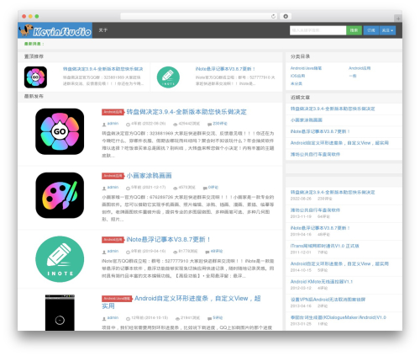Focus the browser address bar
This screenshot has height=356, width=420.
pyautogui.click(x=199, y=16)
